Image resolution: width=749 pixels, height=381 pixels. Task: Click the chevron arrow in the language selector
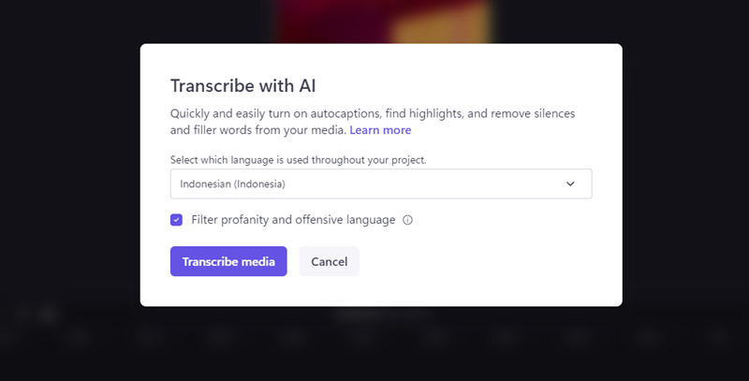tap(570, 183)
